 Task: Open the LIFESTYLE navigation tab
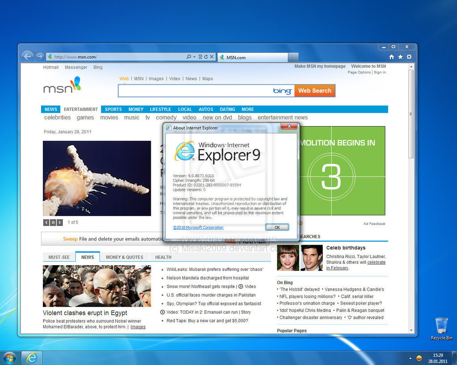click(160, 109)
